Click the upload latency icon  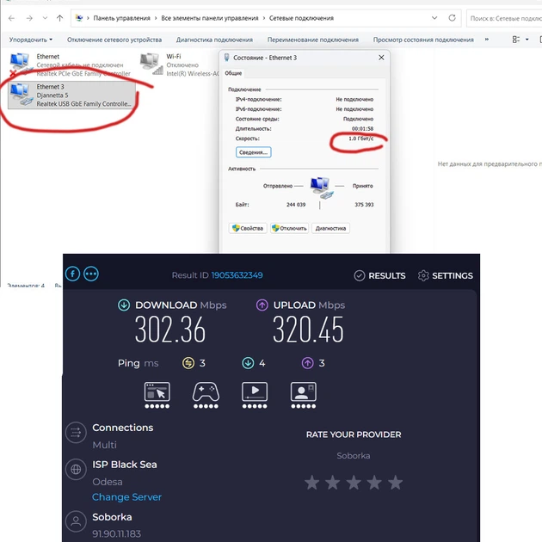(x=308, y=363)
